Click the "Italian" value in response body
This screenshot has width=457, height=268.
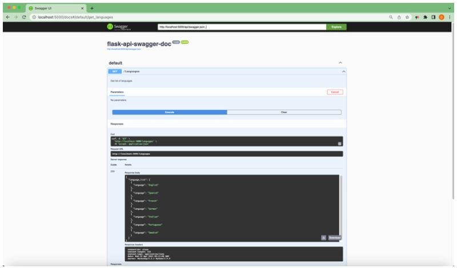pyautogui.click(x=153, y=217)
